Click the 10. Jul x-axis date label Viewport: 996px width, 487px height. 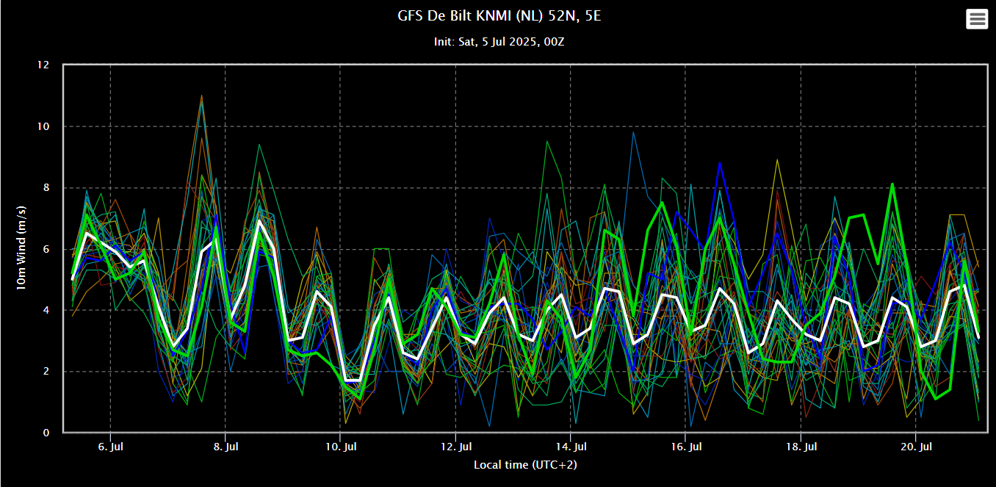click(x=340, y=446)
